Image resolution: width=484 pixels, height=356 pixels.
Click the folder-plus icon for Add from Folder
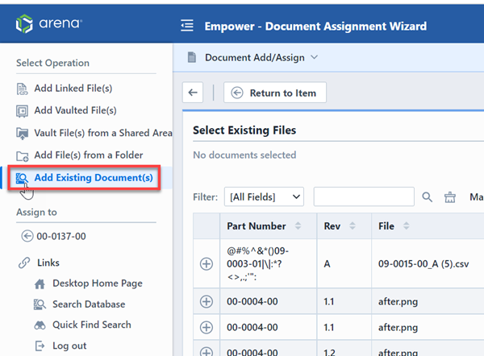(23, 156)
